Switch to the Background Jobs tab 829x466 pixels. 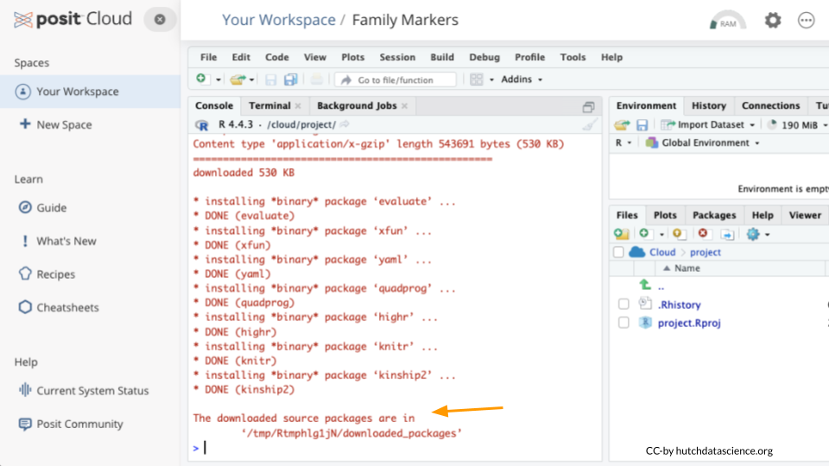tap(357, 105)
